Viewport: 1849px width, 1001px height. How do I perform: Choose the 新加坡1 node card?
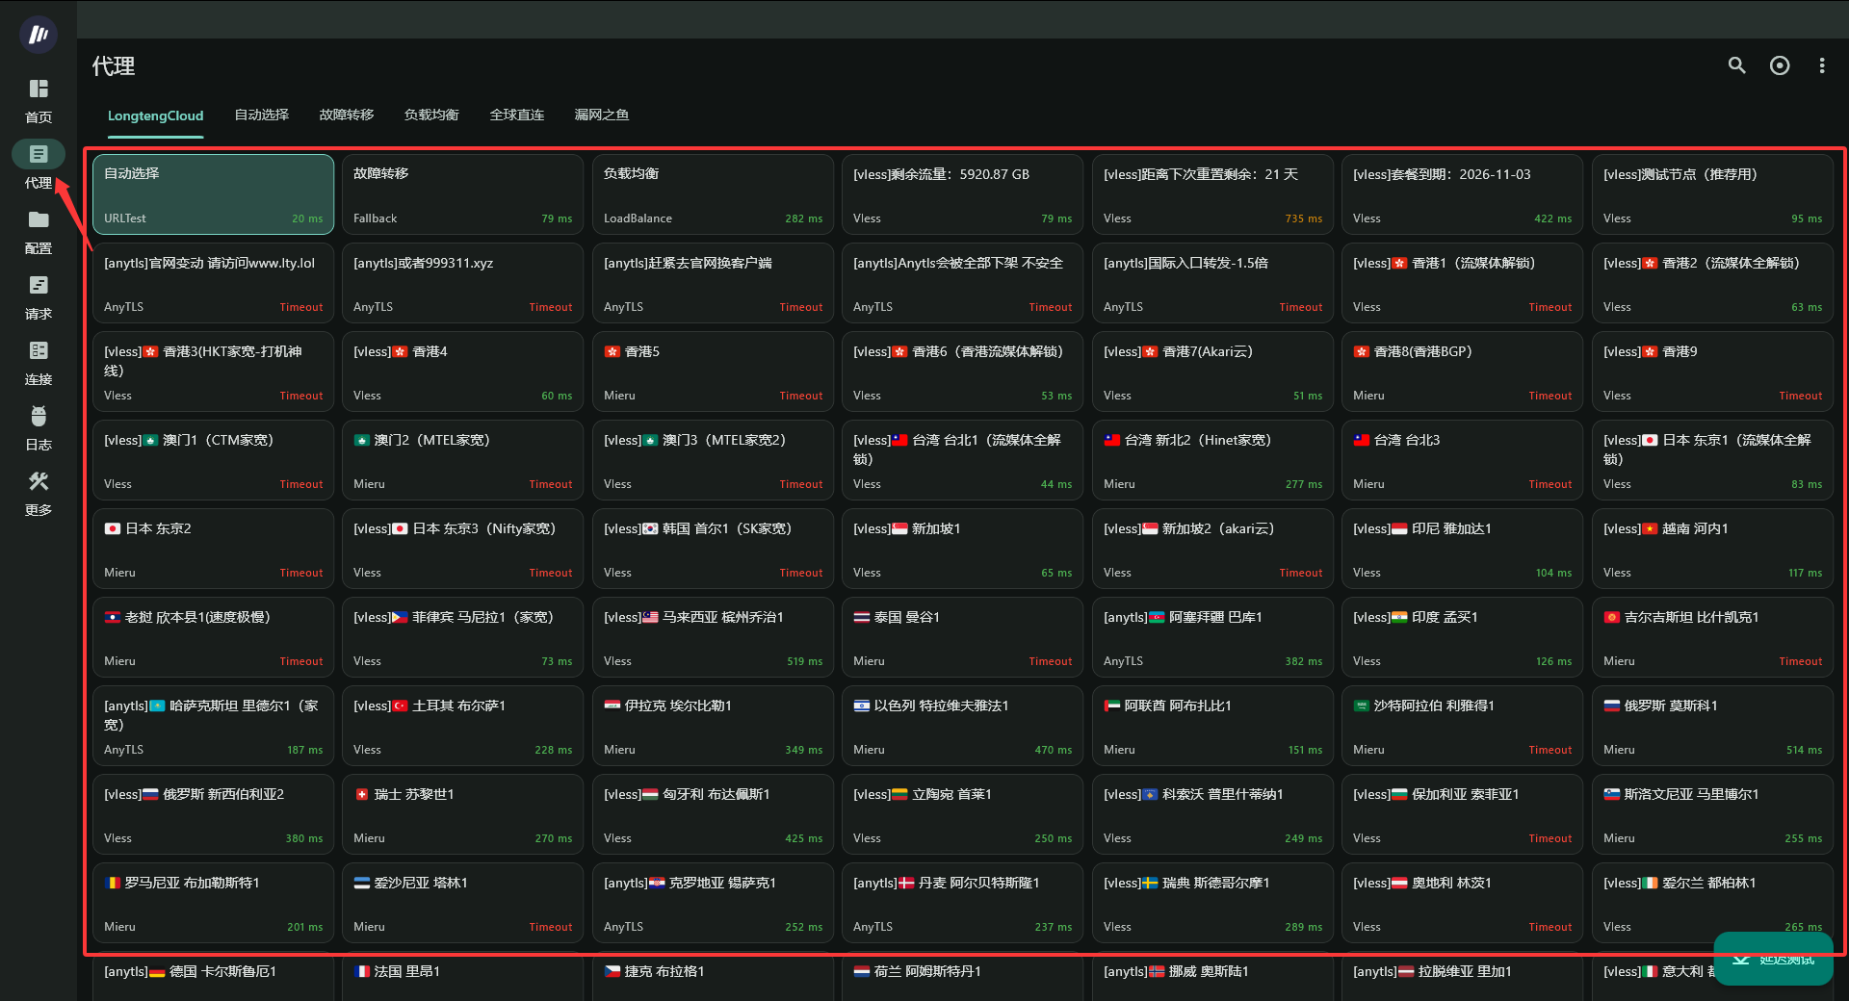click(x=963, y=549)
